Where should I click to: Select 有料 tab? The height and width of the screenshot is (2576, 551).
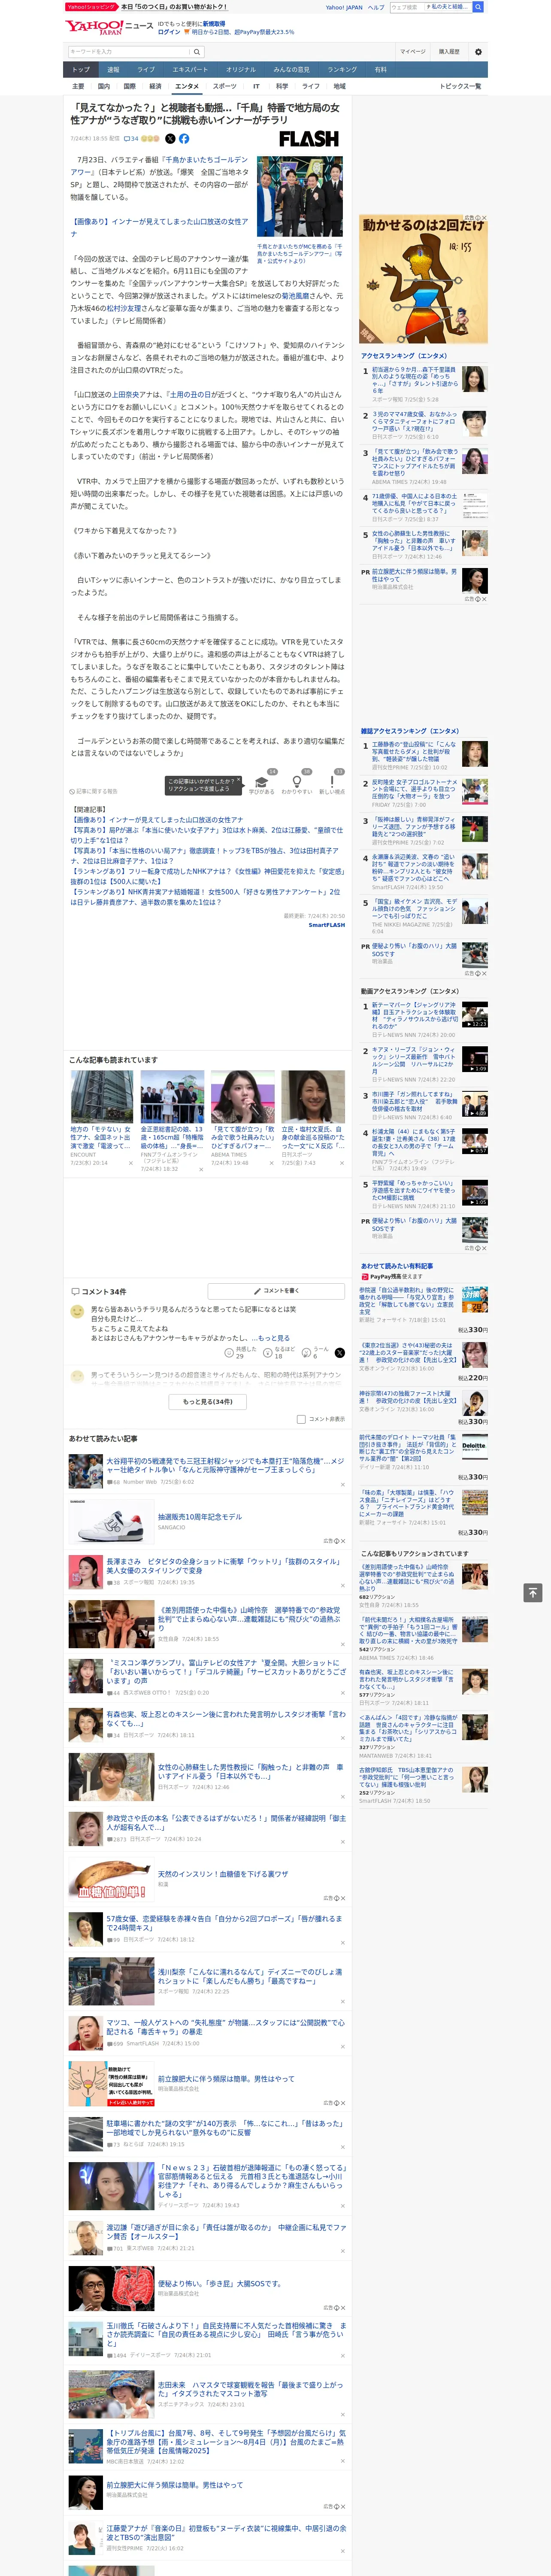click(x=381, y=70)
